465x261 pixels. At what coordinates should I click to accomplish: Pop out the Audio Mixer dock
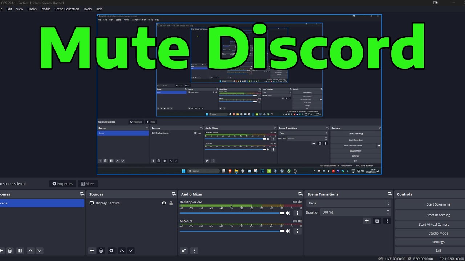[x=300, y=194]
